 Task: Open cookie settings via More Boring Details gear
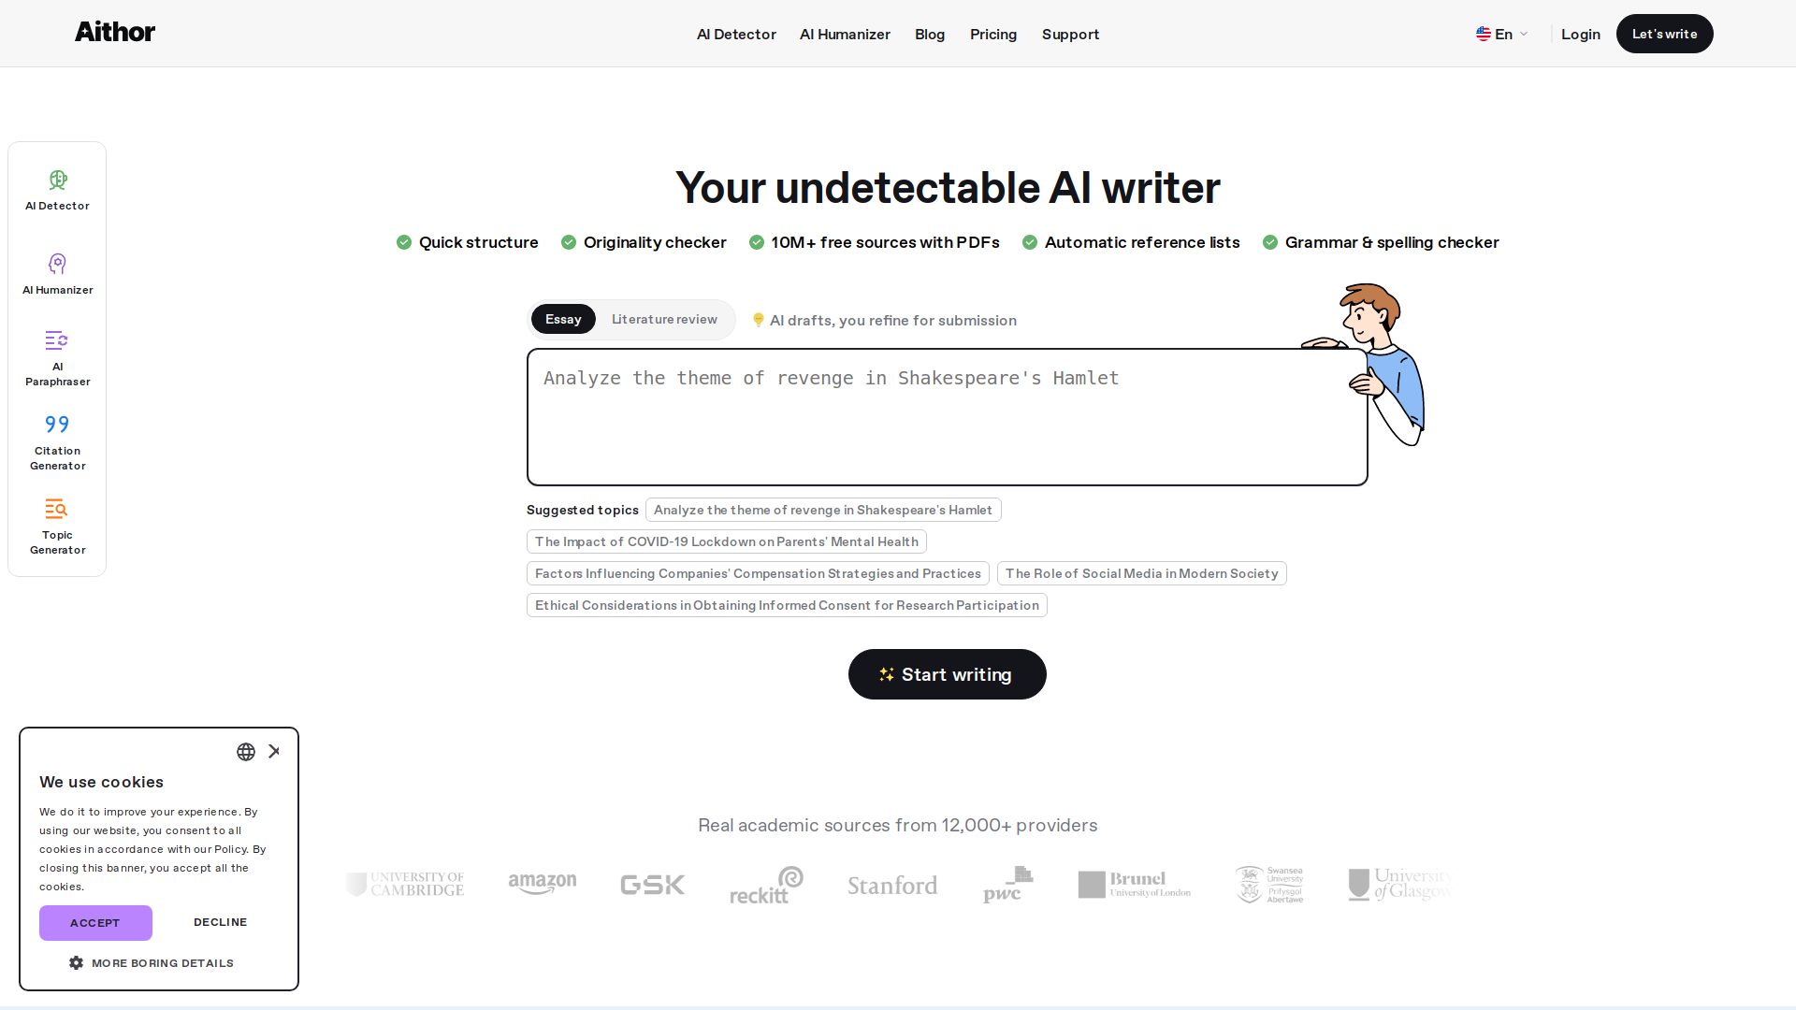(77, 963)
